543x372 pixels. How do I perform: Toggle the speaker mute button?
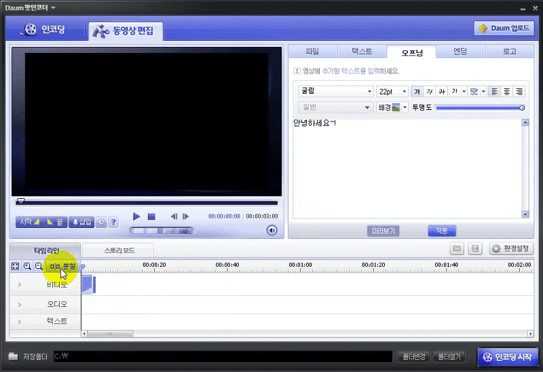pos(272,230)
